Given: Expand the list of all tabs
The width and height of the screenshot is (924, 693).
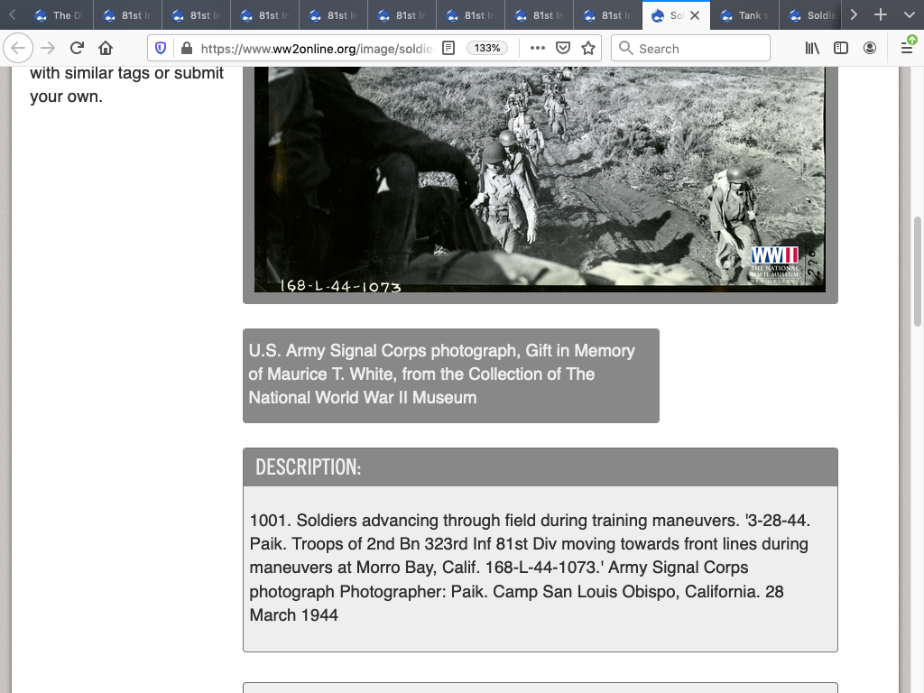Looking at the screenshot, I should tap(907, 15).
